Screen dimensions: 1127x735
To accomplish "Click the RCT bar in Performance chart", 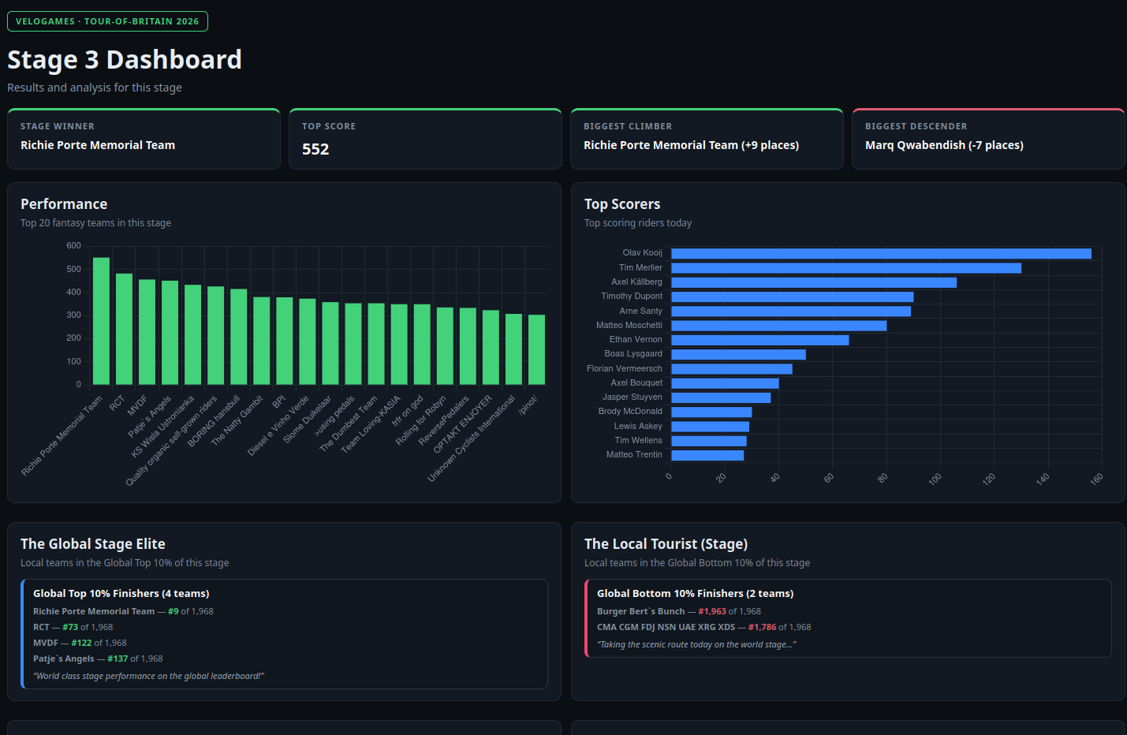I will pos(124,329).
